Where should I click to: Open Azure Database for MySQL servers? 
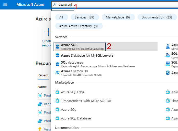[87, 55]
